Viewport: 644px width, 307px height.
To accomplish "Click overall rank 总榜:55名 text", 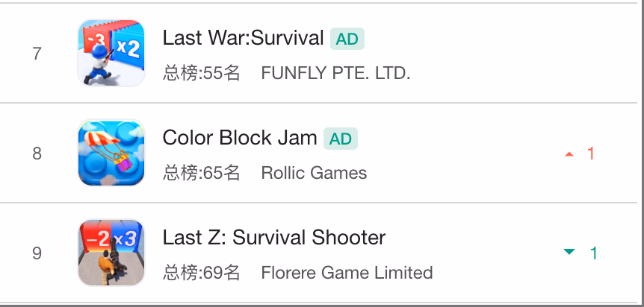I will [x=201, y=74].
